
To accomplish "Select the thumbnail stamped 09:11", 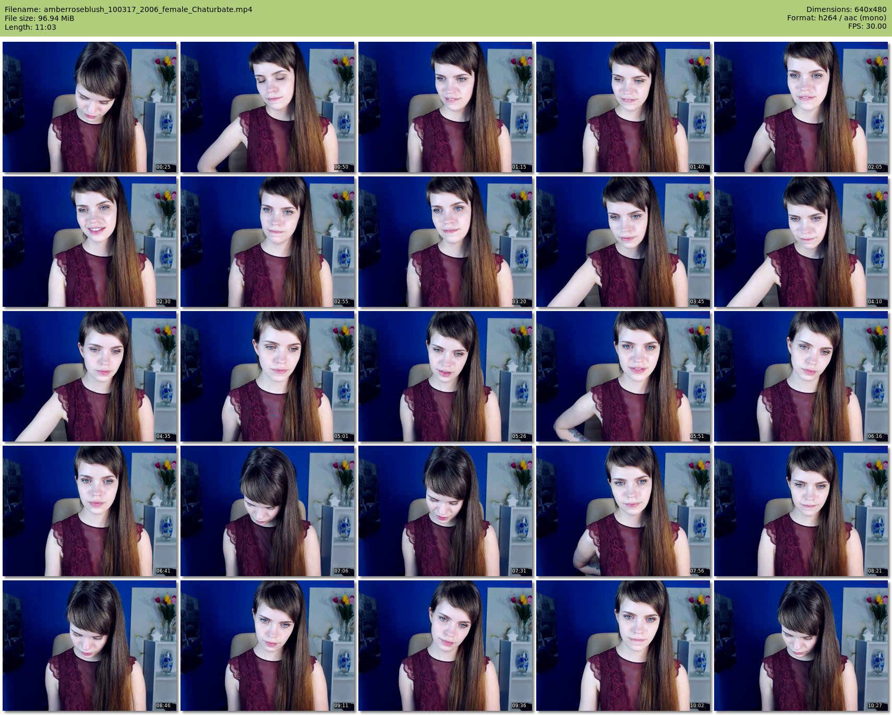I will click(x=268, y=646).
